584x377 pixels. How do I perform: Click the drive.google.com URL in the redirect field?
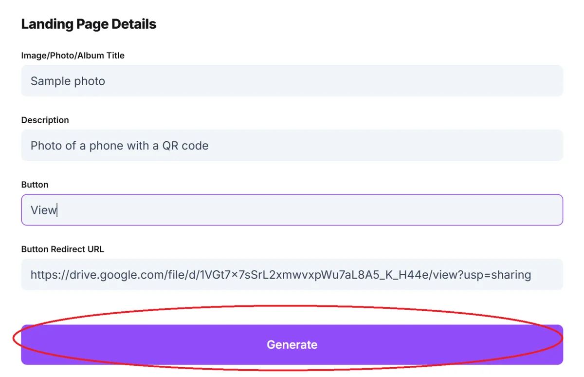click(280, 274)
